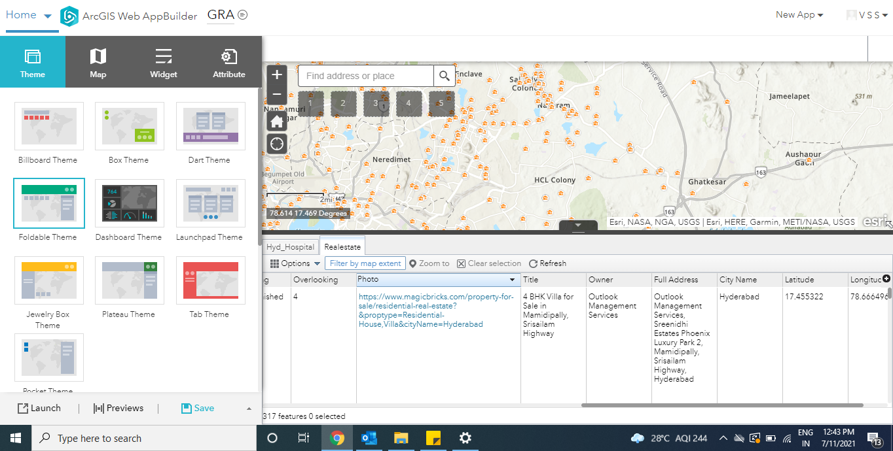893x451 pixels.
Task: Open the Map configuration tab
Action: 98,62
